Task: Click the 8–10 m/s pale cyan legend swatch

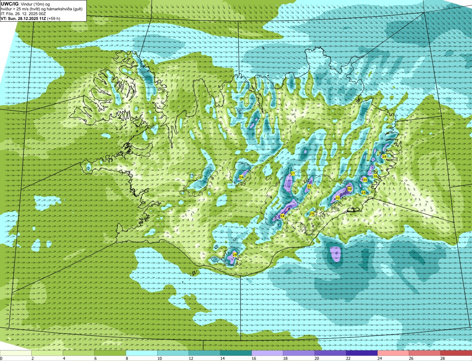Action: tap(142, 353)
